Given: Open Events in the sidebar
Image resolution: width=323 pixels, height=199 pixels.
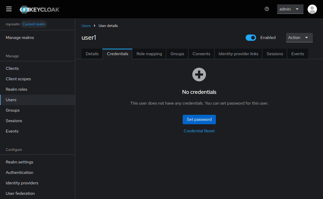Looking at the screenshot, I should (x=37, y=131).
